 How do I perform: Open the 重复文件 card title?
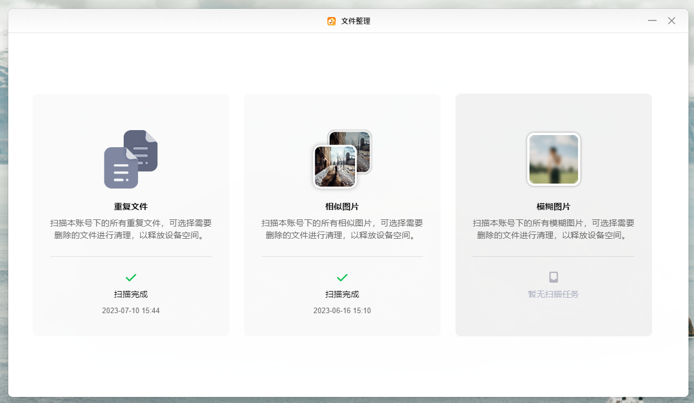point(131,207)
